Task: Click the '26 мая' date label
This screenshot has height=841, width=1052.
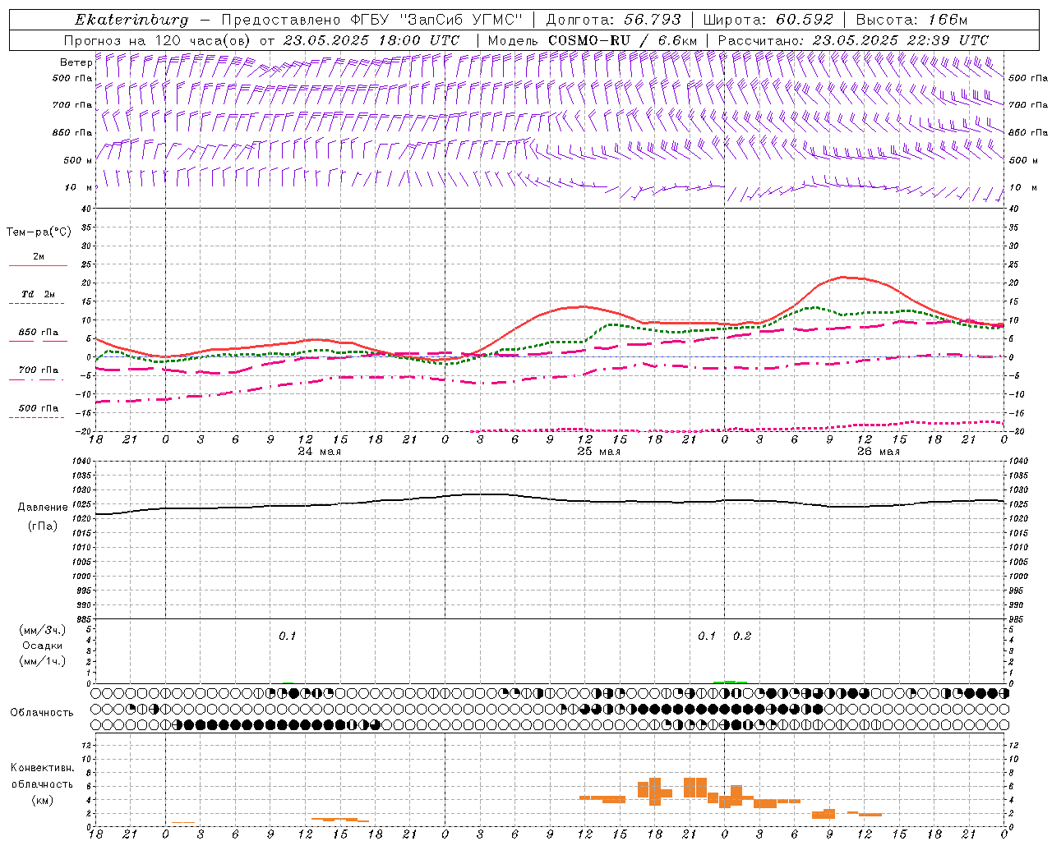Action: click(878, 452)
